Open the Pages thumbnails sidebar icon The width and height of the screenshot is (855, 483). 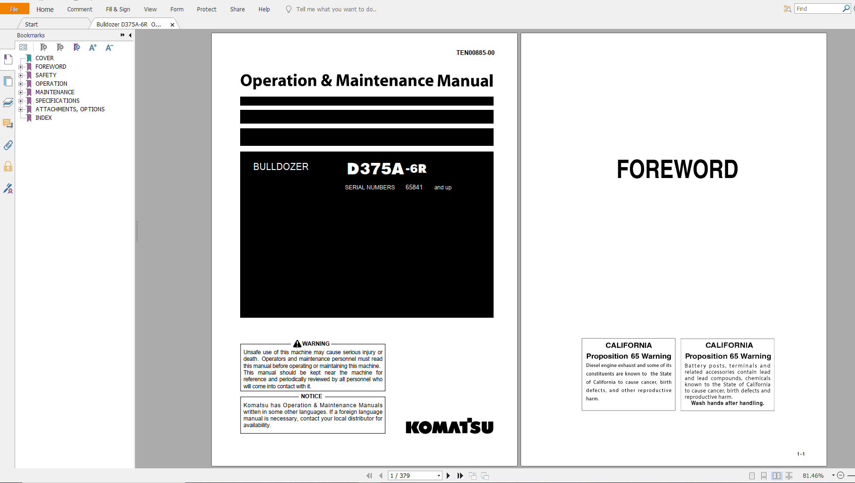pos(8,81)
